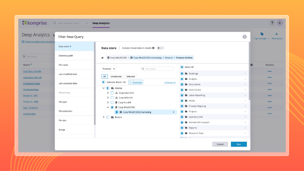Viewport: 304px width, 171px height.
Task: Click the Run button
Action: pyautogui.click(x=239, y=144)
